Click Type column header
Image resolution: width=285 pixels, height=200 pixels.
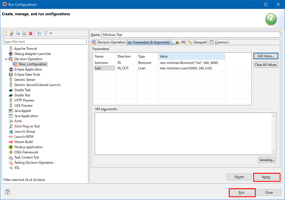(147, 56)
